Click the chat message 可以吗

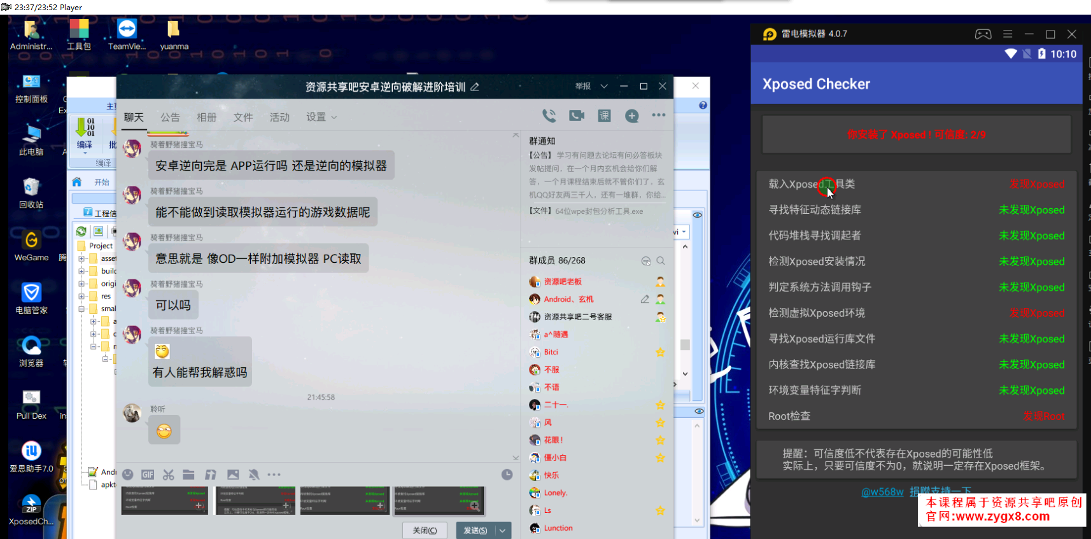(173, 305)
